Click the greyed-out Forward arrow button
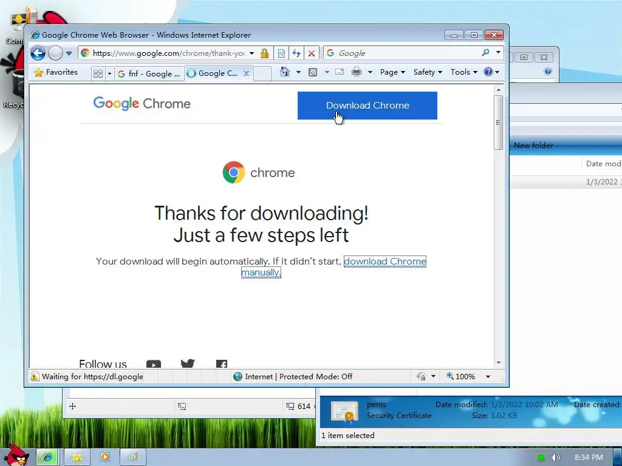 [55, 53]
